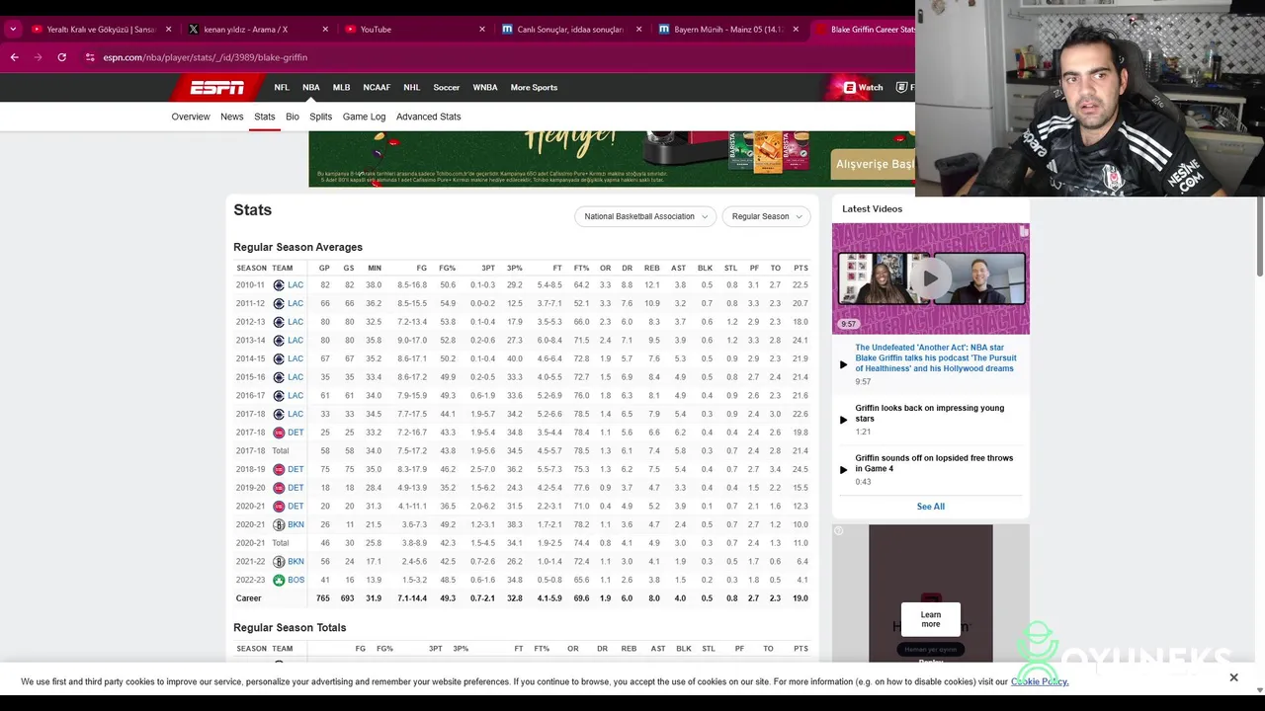The image size is (1265, 711).
Task: Play the Latest Videos featured thumbnail
Action: coord(930,278)
